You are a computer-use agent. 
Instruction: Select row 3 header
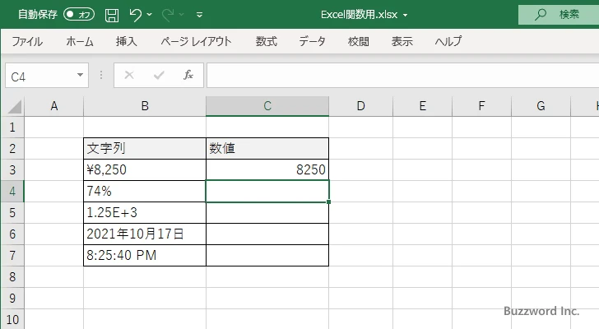pos(12,169)
